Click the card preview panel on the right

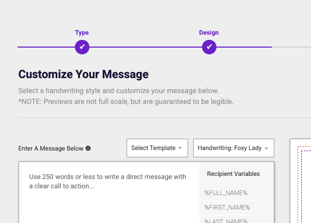[302, 186]
